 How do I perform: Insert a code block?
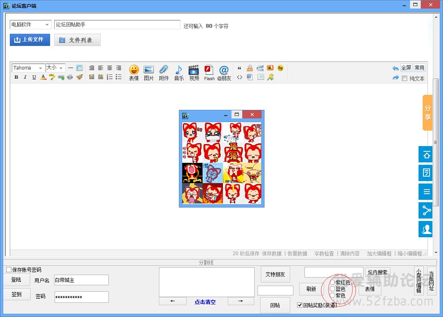tap(240, 77)
